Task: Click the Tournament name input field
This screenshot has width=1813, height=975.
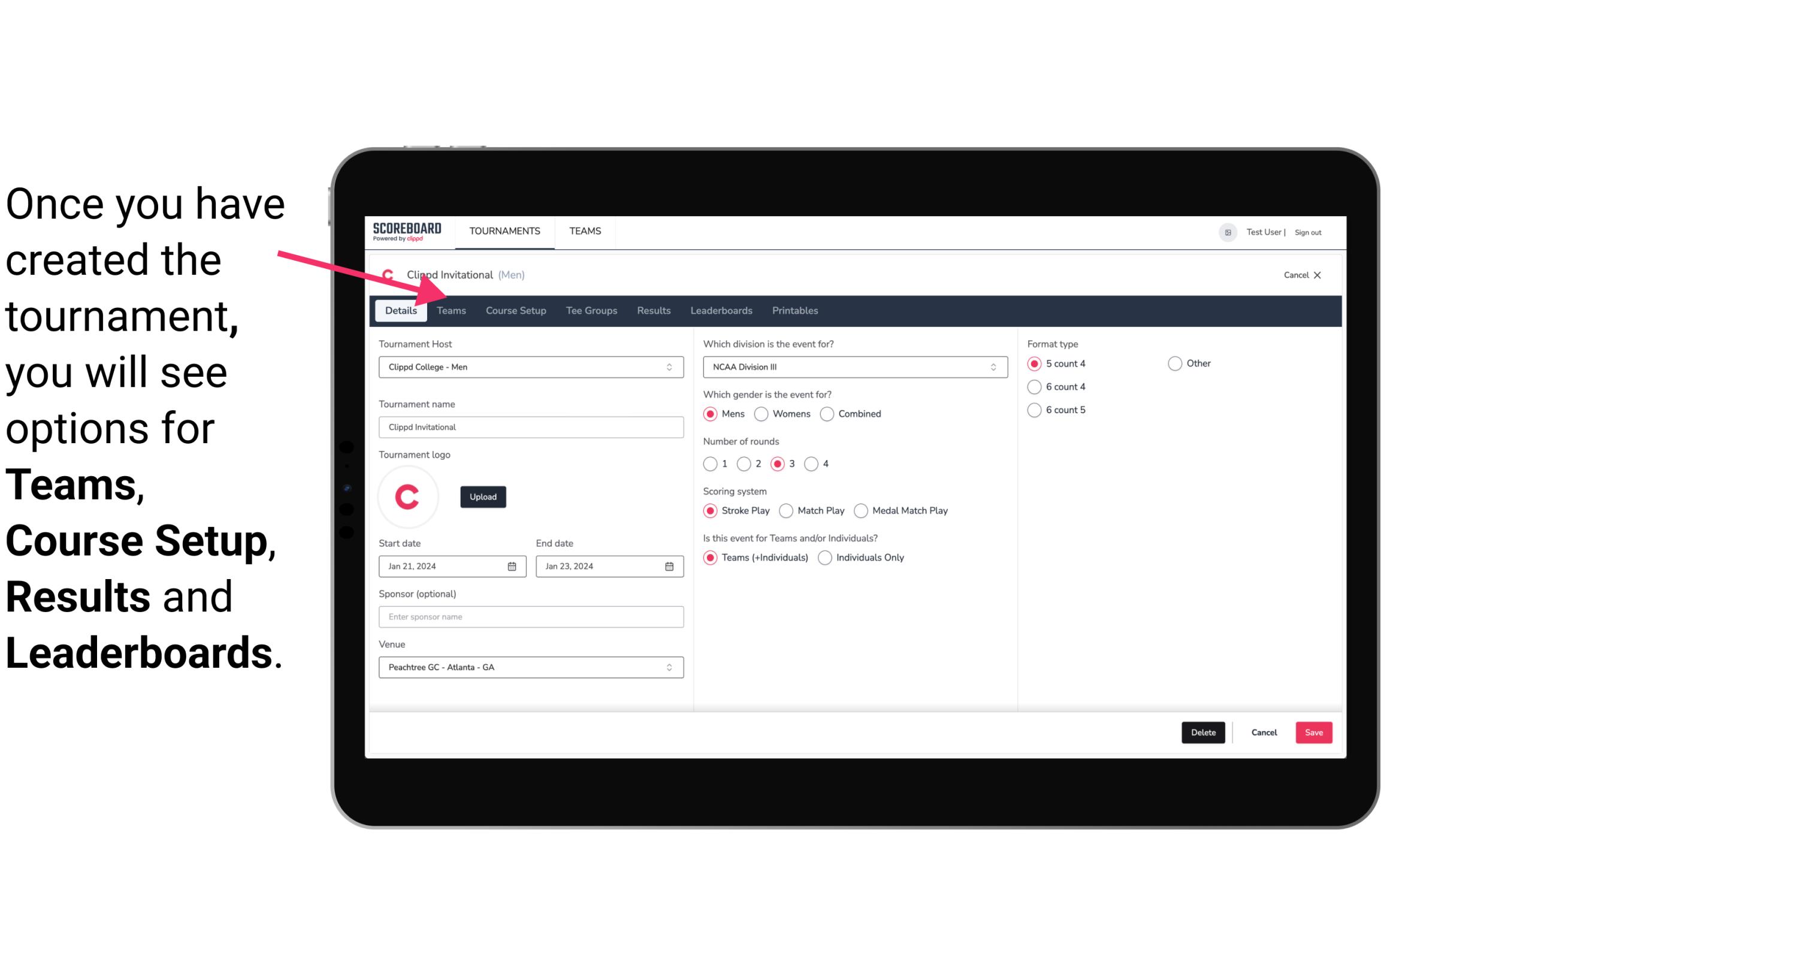Action: click(531, 426)
